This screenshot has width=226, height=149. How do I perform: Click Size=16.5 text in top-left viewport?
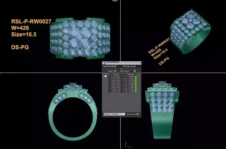coord(24,34)
